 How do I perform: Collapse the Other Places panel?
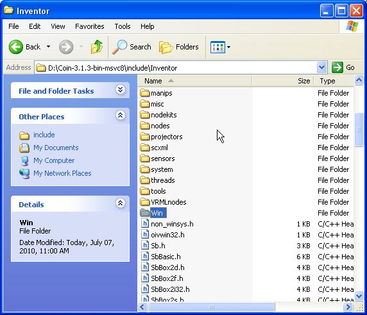pos(121,115)
